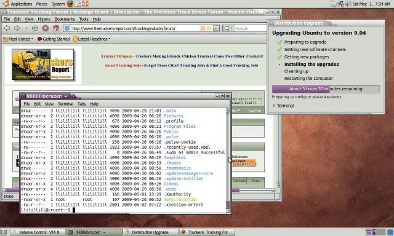Click the Distribution Upgrade window menu icon
The height and width of the screenshot is (236, 394).
pyautogui.click(x=271, y=23)
